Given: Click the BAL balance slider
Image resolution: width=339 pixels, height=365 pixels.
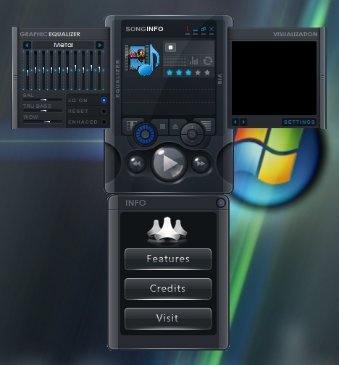Looking at the screenshot, I should (x=43, y=100).
